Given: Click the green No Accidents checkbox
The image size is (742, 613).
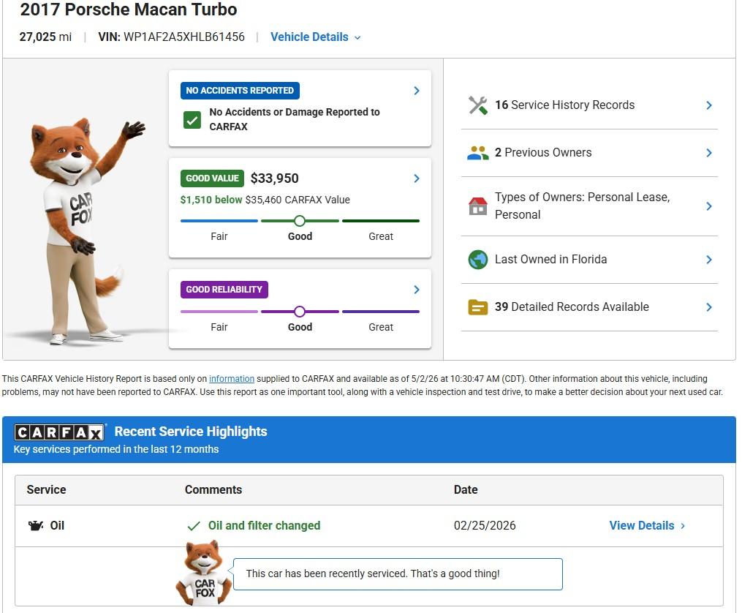Looking at the screenshot, I should [x=192, y=120].
